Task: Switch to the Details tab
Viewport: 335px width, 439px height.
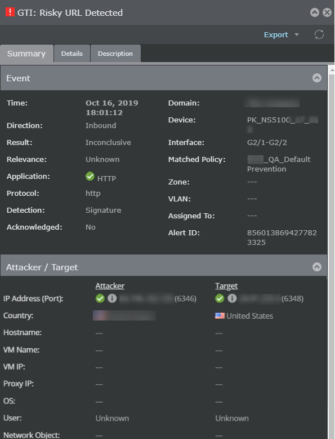Action: (x=72, y=54)
